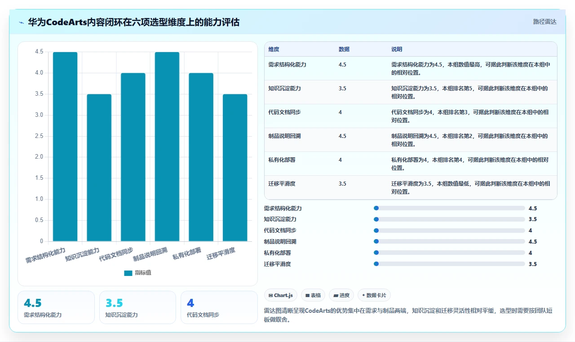Image resolution: width=575 pixels, height=342 pixels.
Task: Click the 制品说明回溯 bar in the chart
Action: tap(167, 147)
